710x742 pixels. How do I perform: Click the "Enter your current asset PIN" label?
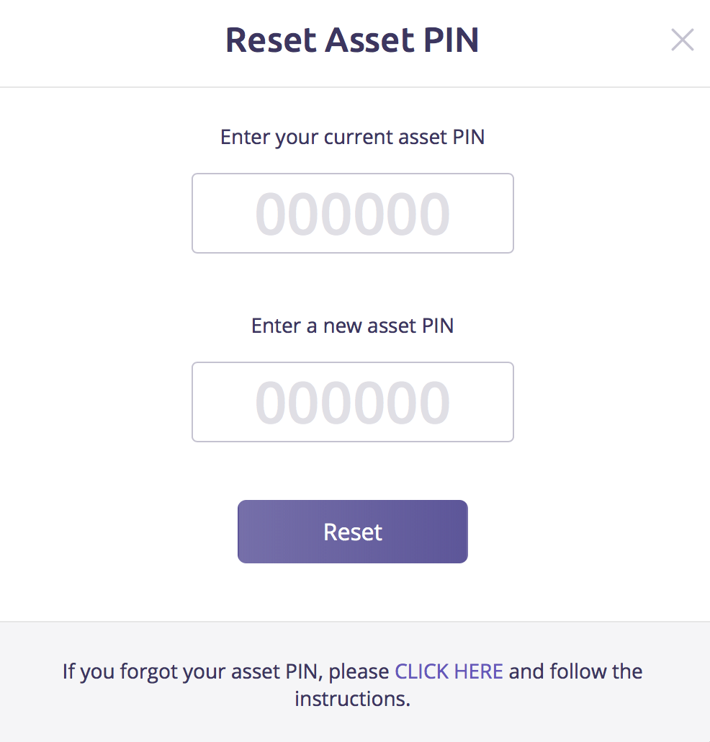point(352,137)
